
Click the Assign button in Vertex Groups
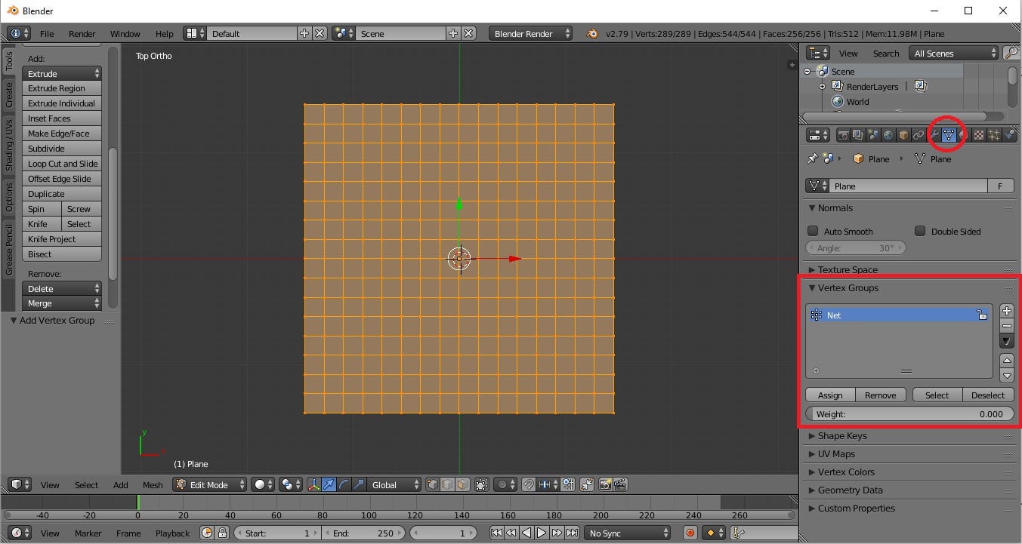[x=829, y=395]
